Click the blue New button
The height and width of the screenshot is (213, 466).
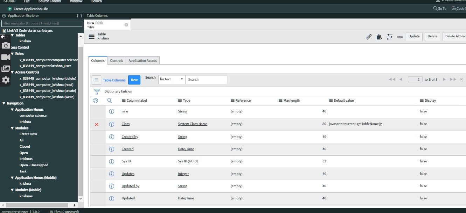point(134,80)
